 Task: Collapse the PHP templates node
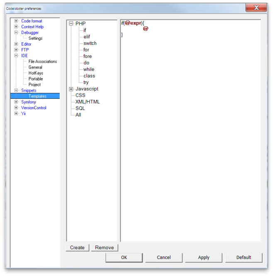point(71,24)
